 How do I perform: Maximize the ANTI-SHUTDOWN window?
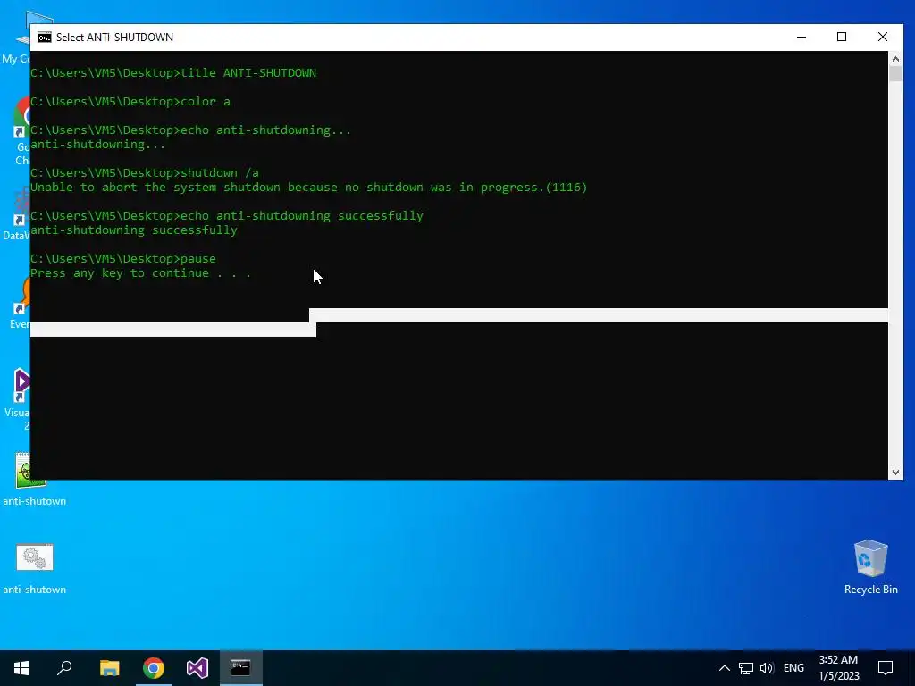(x=842, y=37)
